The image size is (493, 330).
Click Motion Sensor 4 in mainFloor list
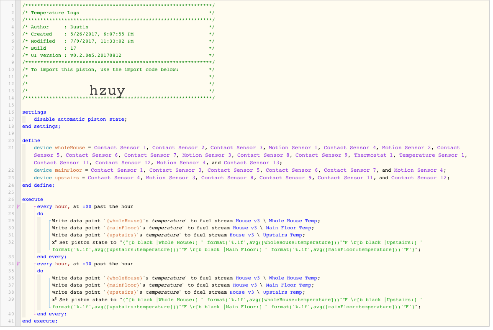419,170
